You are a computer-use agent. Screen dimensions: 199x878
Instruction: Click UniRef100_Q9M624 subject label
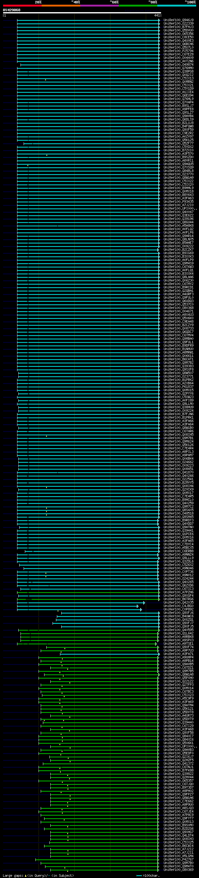click(x=178, y=441)
